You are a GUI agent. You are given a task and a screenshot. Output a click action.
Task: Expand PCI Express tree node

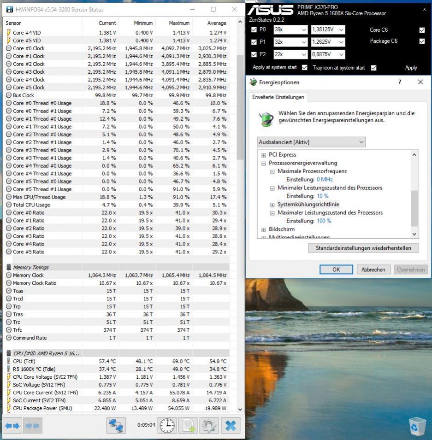(263, 155)
